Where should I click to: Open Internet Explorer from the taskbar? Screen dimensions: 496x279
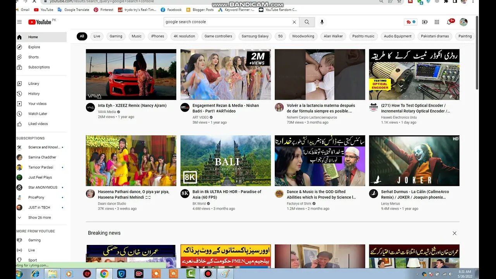point(35,274)
